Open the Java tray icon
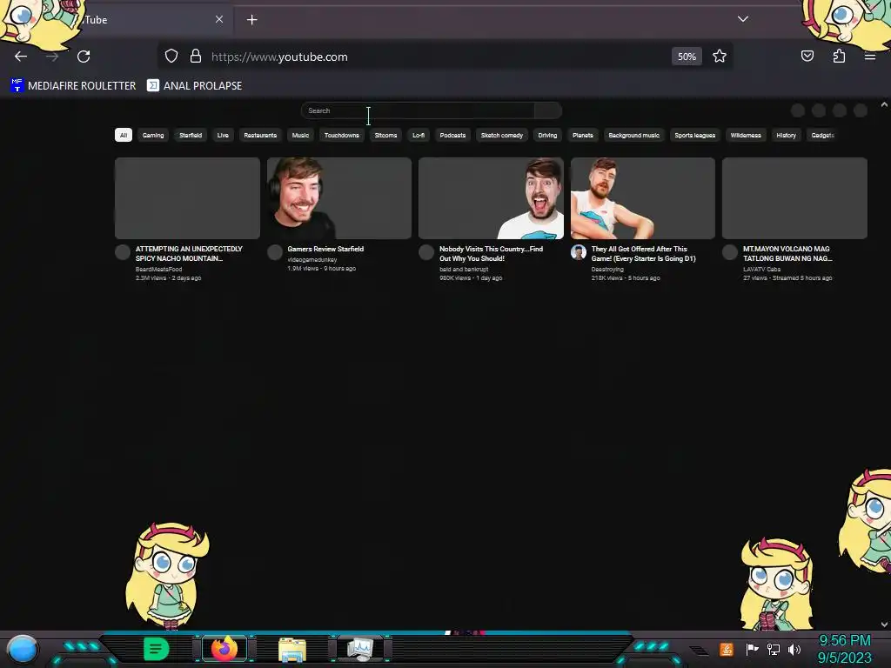The height and width of the screenshot is (668, 891). click(x=727, y=649)
